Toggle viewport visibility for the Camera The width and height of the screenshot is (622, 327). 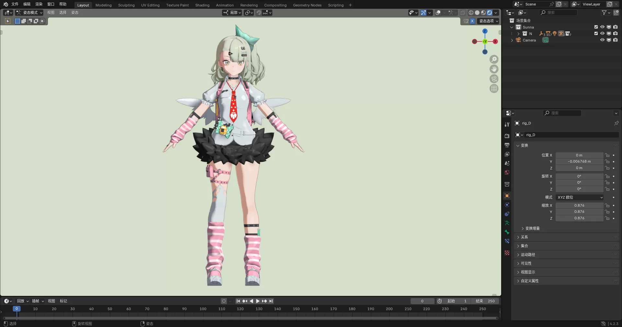click(603, 40)
